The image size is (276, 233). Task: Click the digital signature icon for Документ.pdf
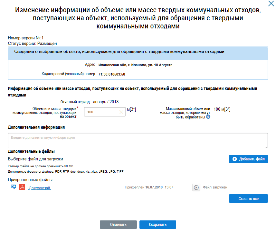pos(13,187)
